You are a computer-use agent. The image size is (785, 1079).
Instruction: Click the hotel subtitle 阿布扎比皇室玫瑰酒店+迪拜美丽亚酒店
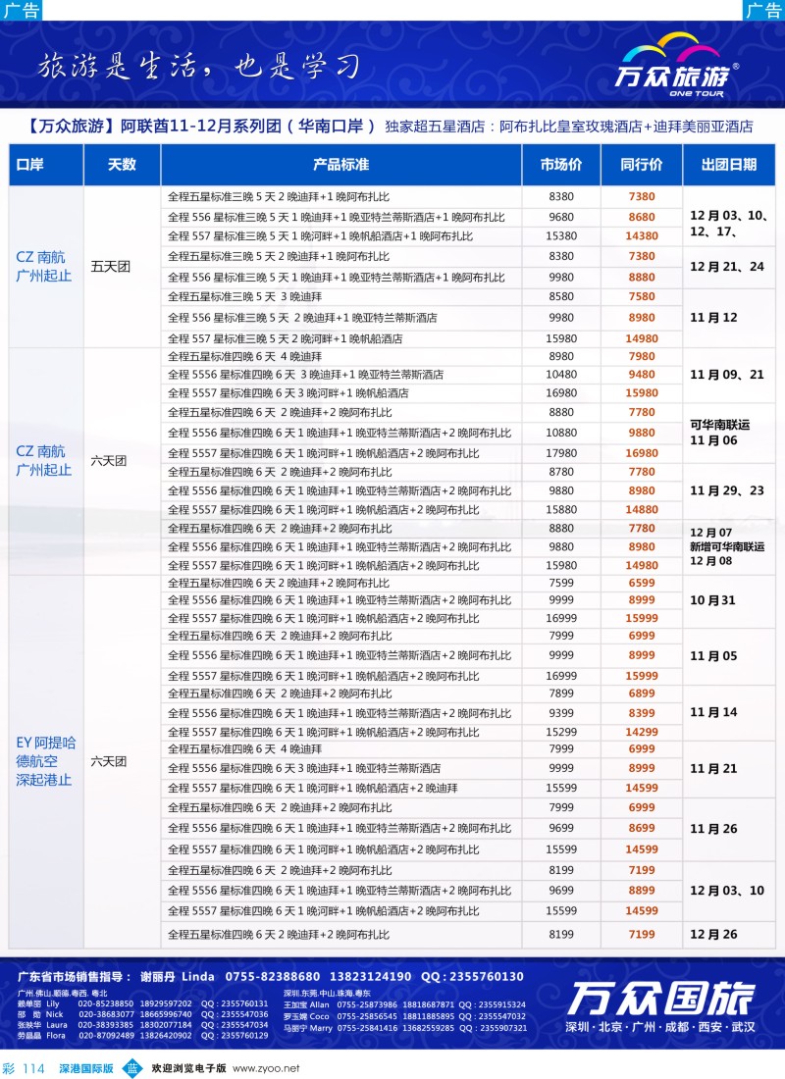(x=626, y=127)
